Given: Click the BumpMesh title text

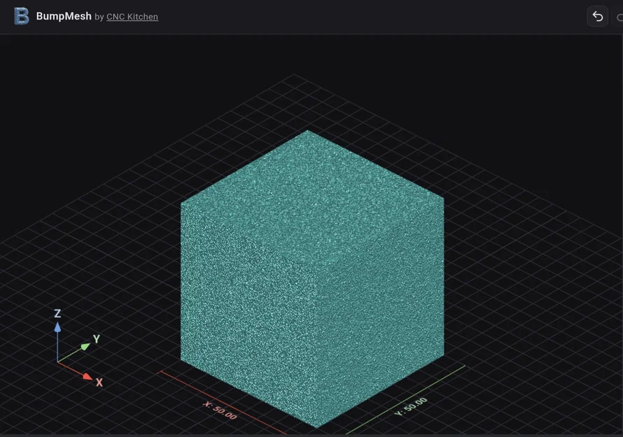Looking at the screenshot, I should 64,16.
